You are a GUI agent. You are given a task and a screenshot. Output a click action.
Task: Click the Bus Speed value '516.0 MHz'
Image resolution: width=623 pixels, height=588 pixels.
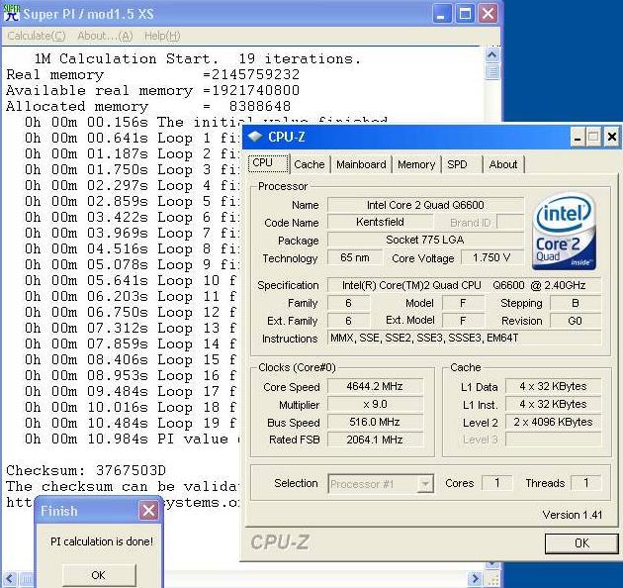(x=375, y=422)
